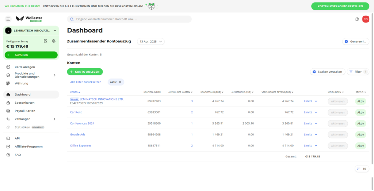
Task: Expand Limits for the Car Rent account
Action: pos(310,112)
